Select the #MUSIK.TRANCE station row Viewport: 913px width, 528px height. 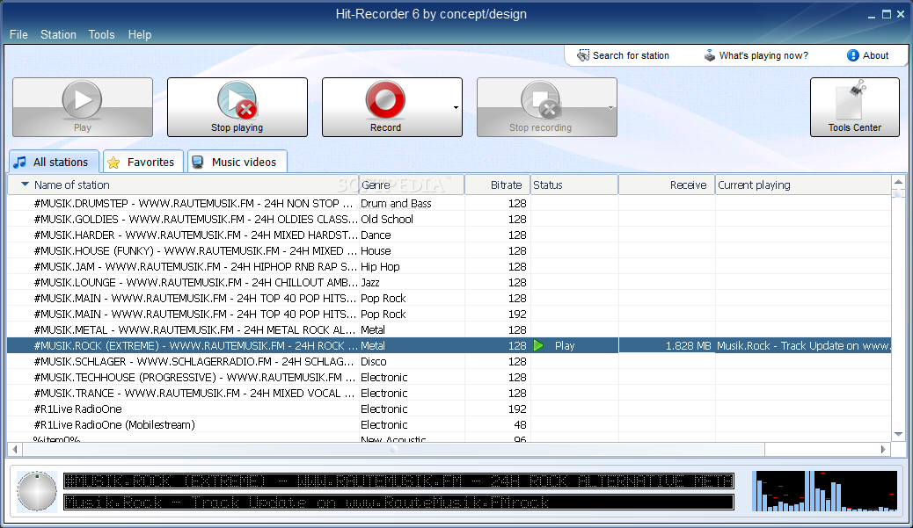tap(449, 393)
